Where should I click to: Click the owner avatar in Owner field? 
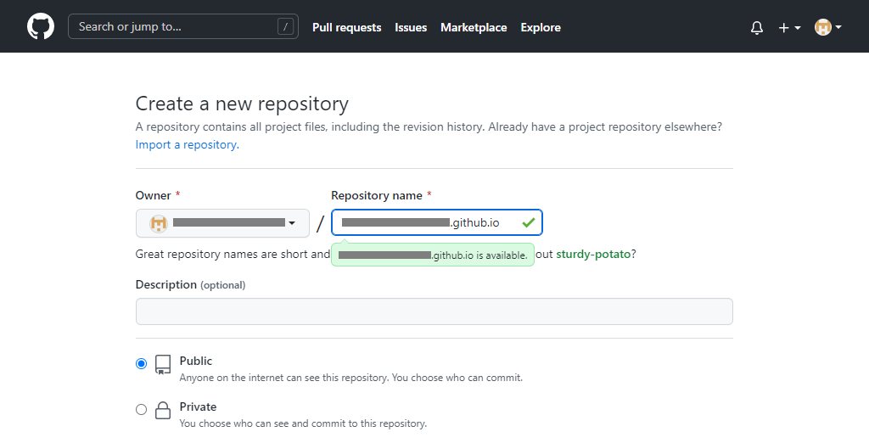pyautogui.click(x=159, y=223)
